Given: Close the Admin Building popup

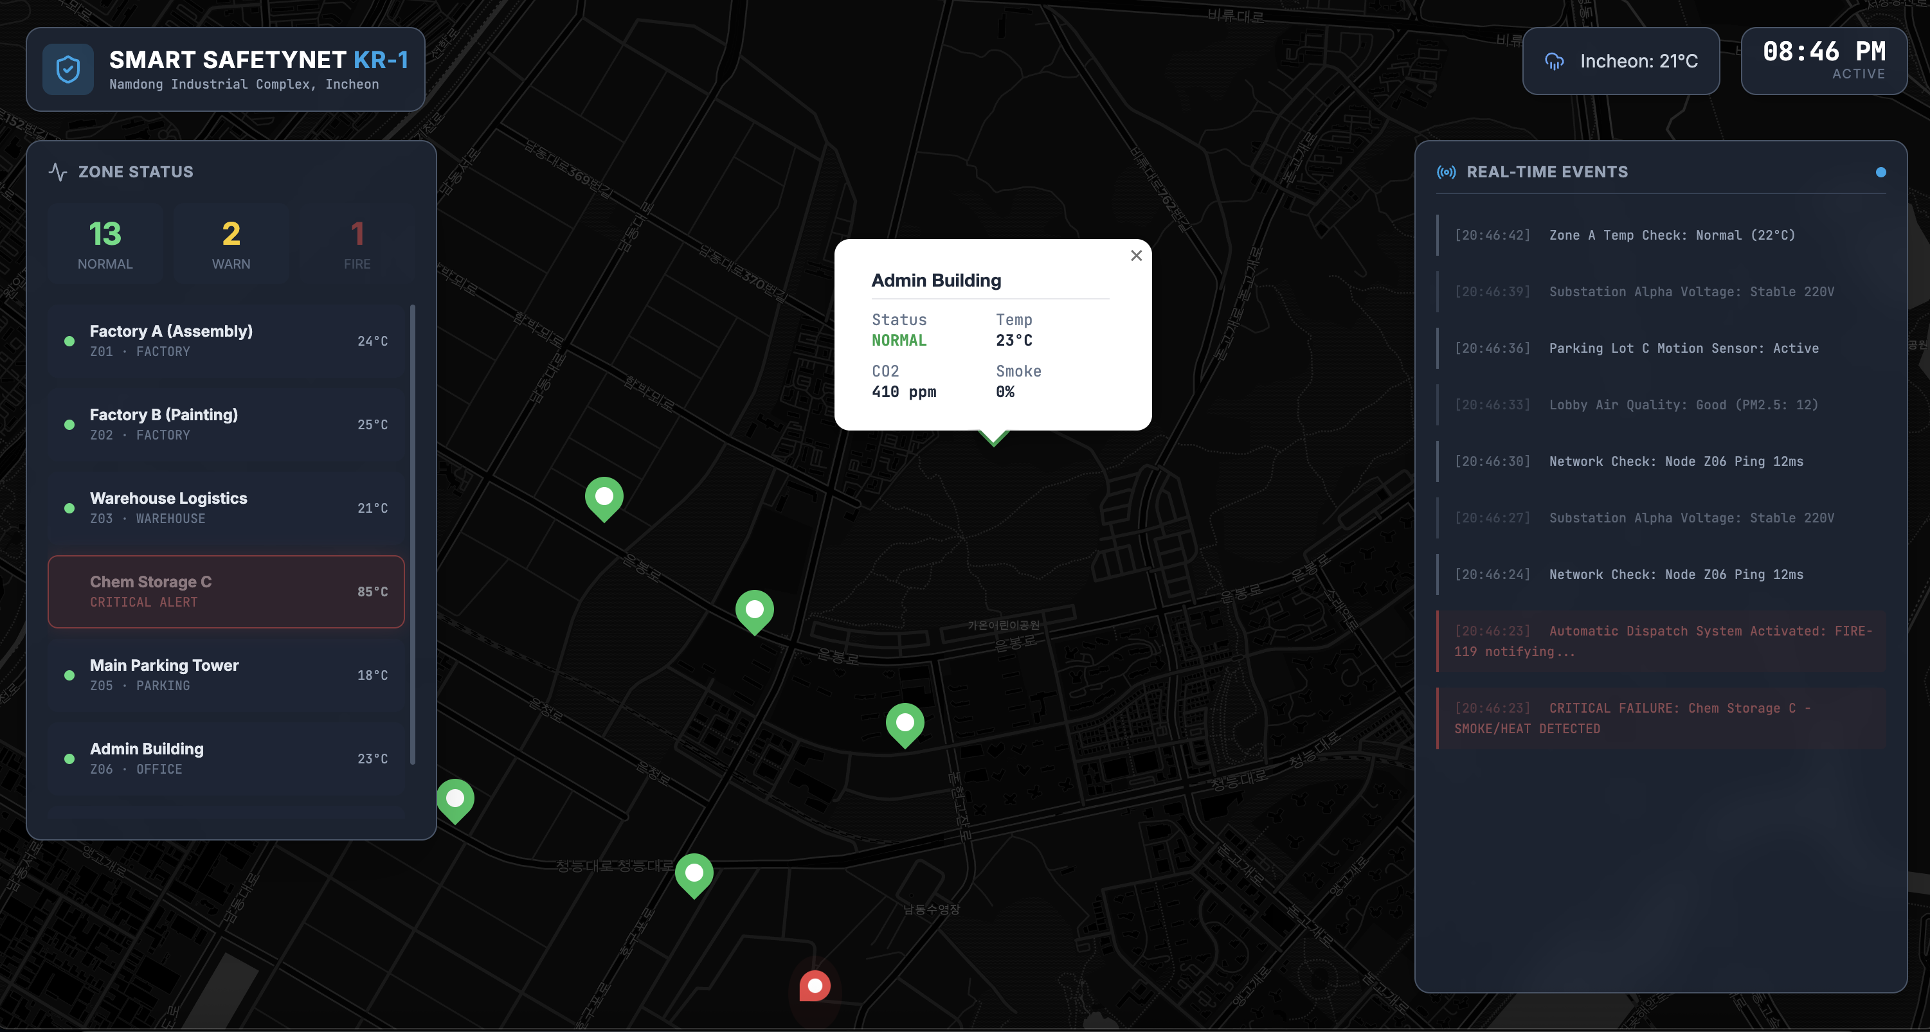Looking at the screenshot, I should coord(1136,256).
